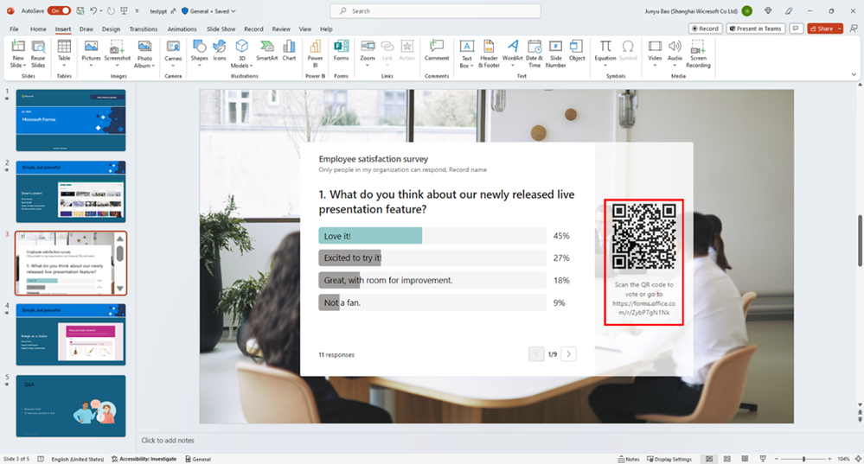864x464 pixels.
Task: Open Header & Footer dialog
Action: click(489, 54)
